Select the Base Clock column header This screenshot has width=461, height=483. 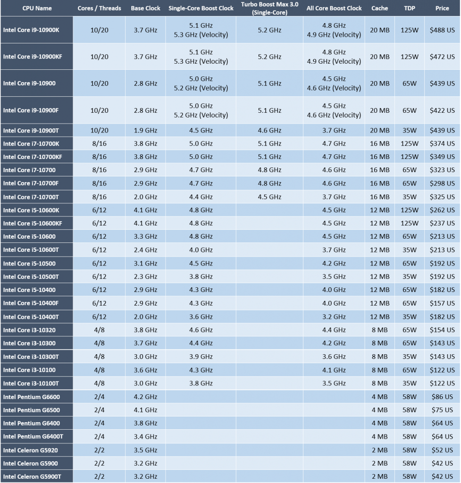pyautogui.click(x=145, y=8)
